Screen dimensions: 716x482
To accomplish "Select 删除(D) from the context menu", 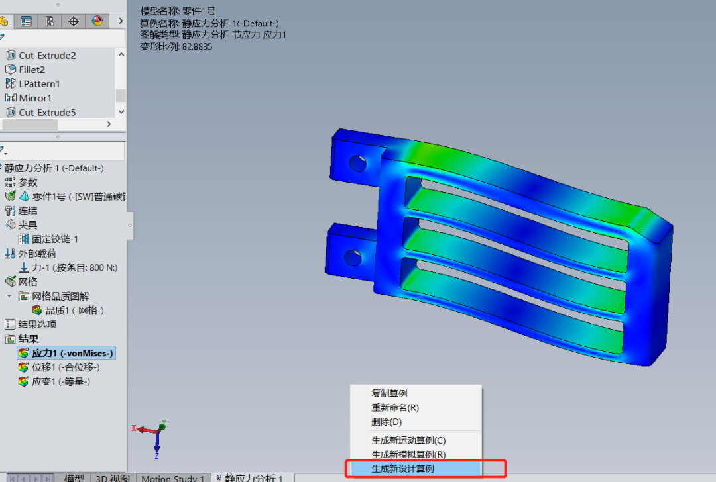I will 387,422.
